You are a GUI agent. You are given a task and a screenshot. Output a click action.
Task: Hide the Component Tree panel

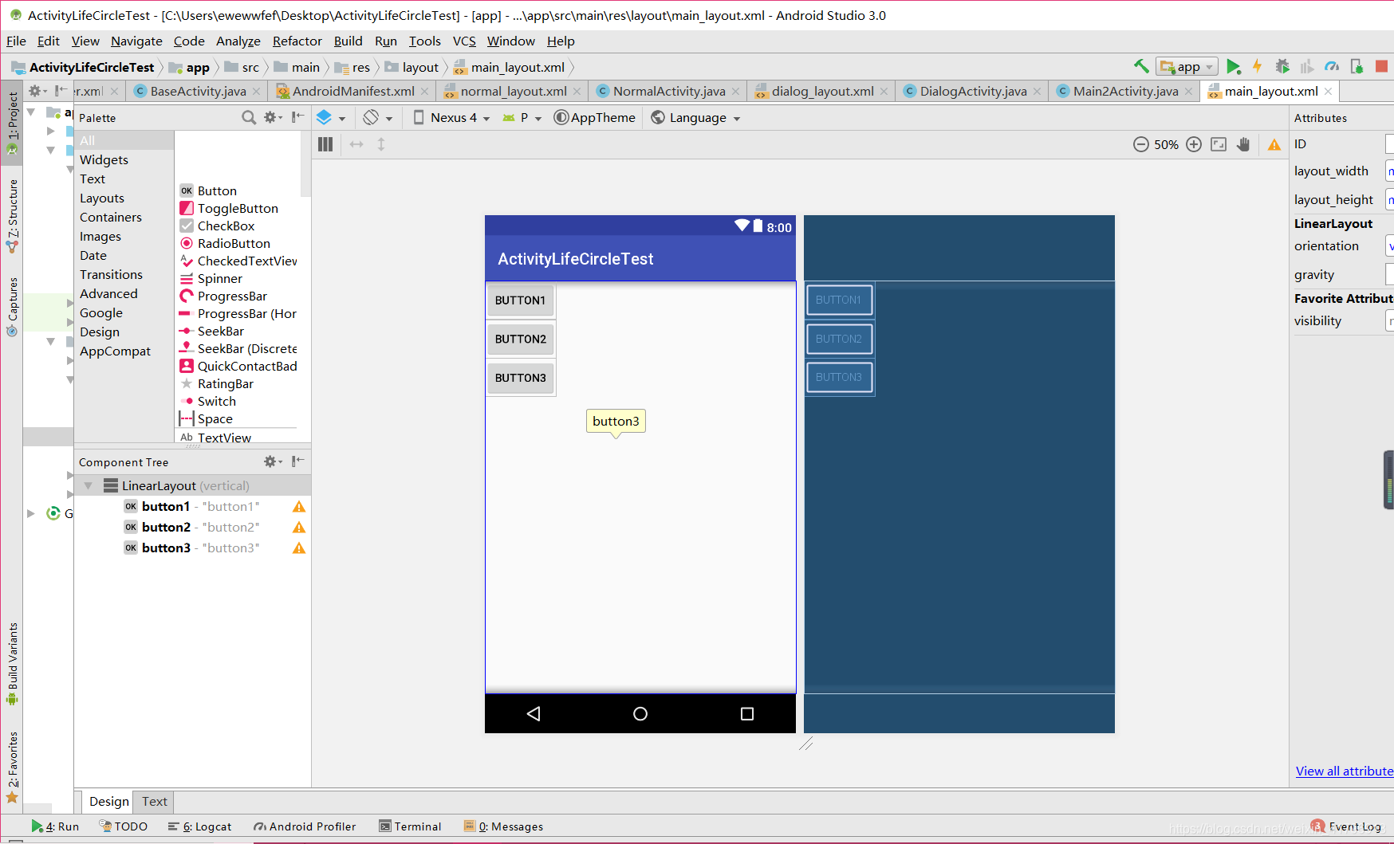pyautogui.click(x=298, y=461)
